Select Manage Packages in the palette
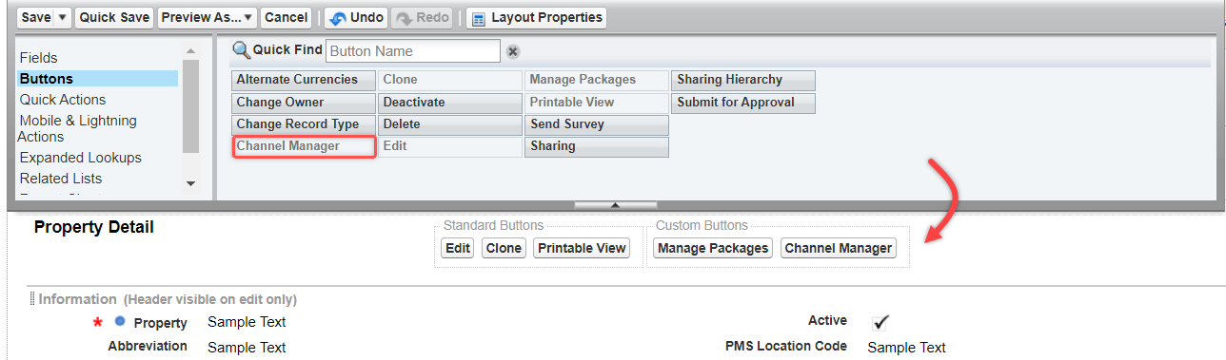 pos(597,80)
